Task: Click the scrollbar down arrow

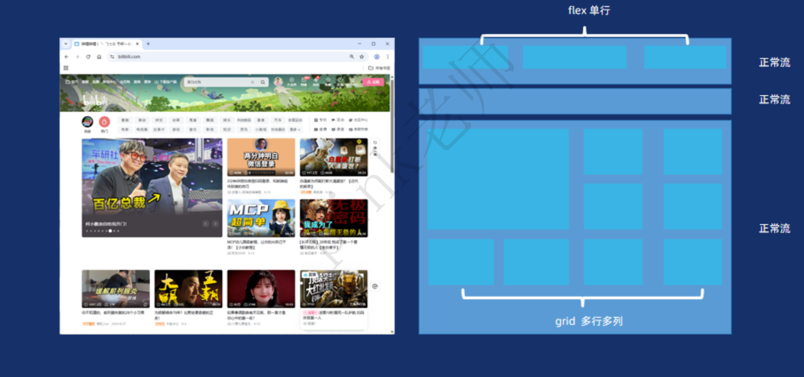Action: (392, 331)
